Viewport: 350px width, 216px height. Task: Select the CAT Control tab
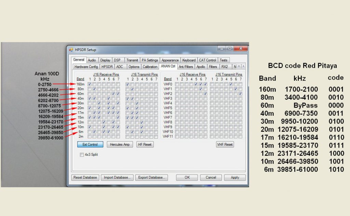pyautogui.click(x=207, y=60)
